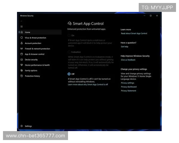Screen dimensions: 179x143
Task: Open the hamburger navigation menu
Action: (x=21, y=27)
